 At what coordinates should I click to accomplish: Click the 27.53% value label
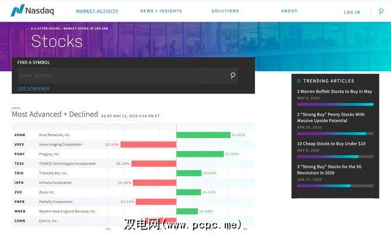[232, 154]
